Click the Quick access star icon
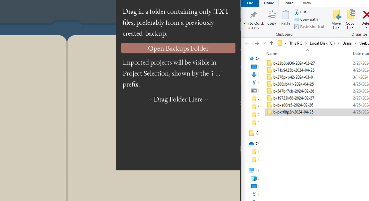This screenshot has height=201, width=369. 252,59
